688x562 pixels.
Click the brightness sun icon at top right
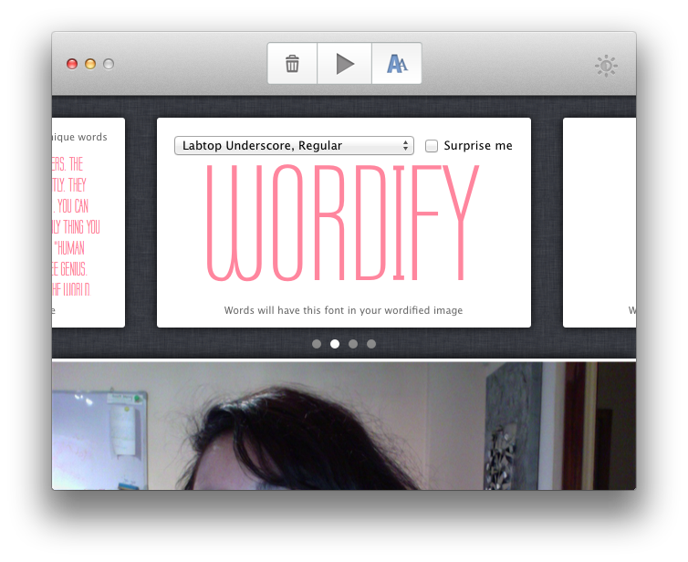[606, 65]
